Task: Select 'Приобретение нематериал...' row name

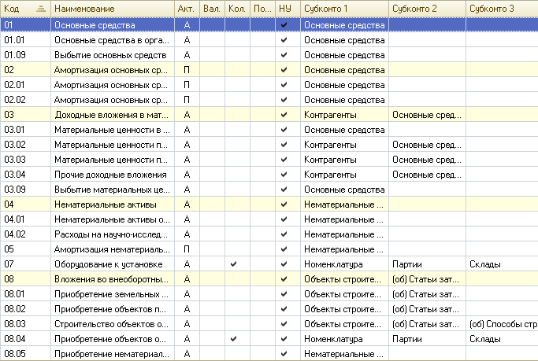Action: (x=112, y=354)
